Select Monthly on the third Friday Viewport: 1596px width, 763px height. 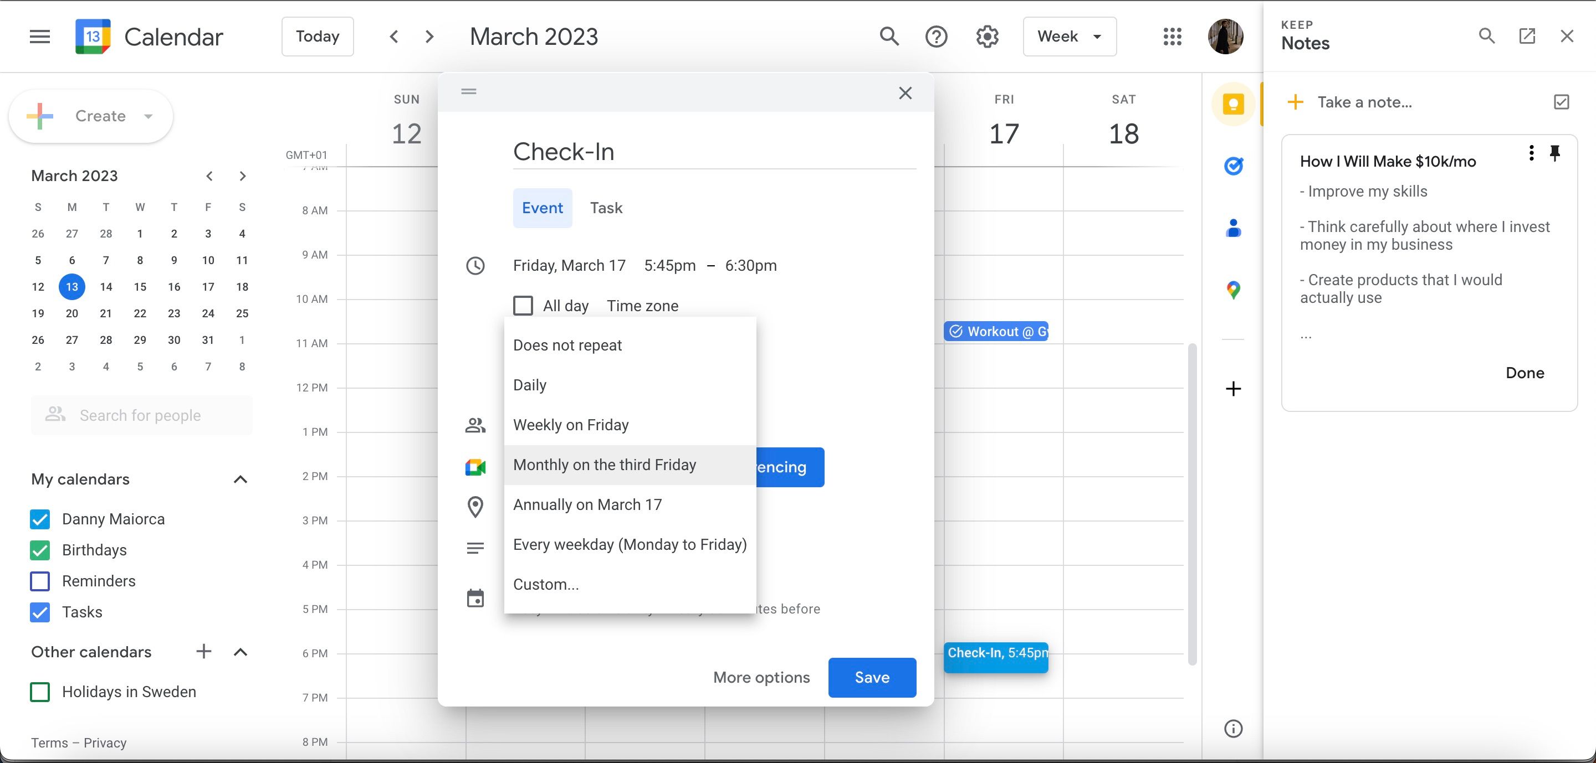(605, 465)
